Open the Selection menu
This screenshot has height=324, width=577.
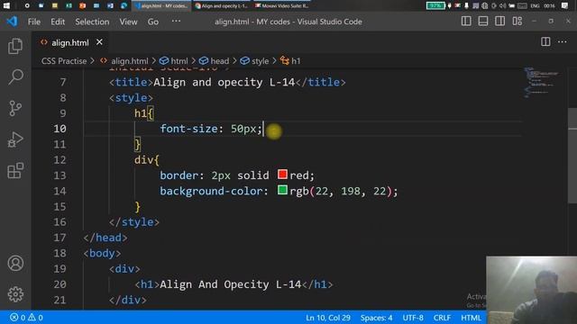coord(92,22)
